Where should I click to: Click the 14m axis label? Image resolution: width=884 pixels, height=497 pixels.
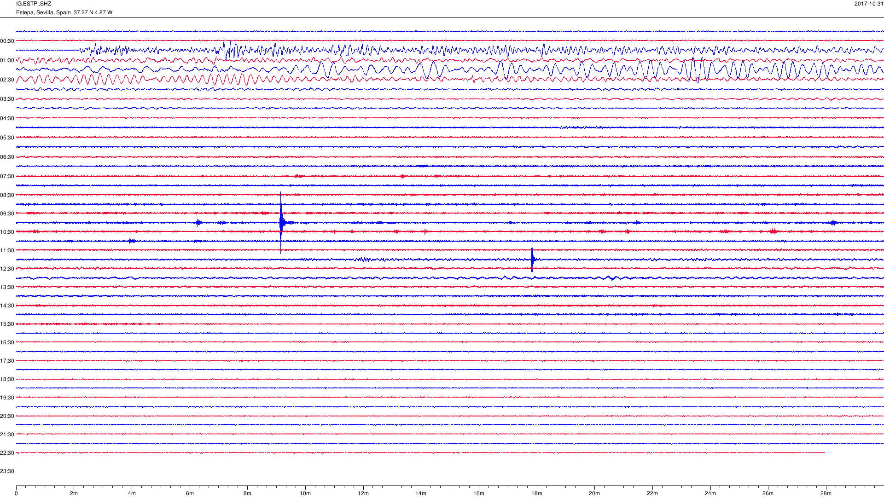[421, 493]
